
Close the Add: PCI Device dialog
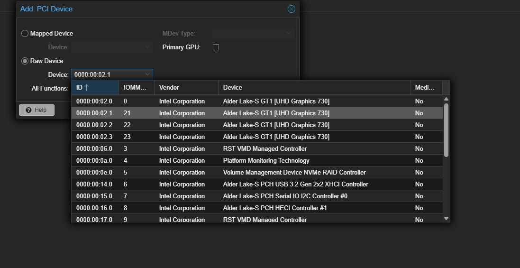[291, 9]
